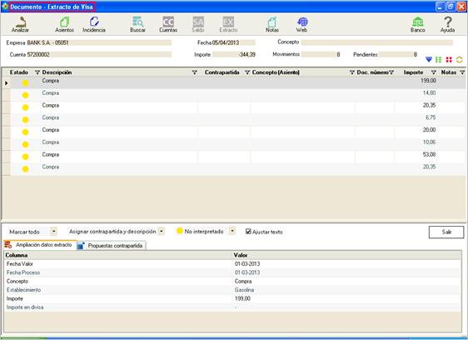This screenshot has height=340, width=468.
Task: Open the Ayuda help icon
Action: [447, 24]
